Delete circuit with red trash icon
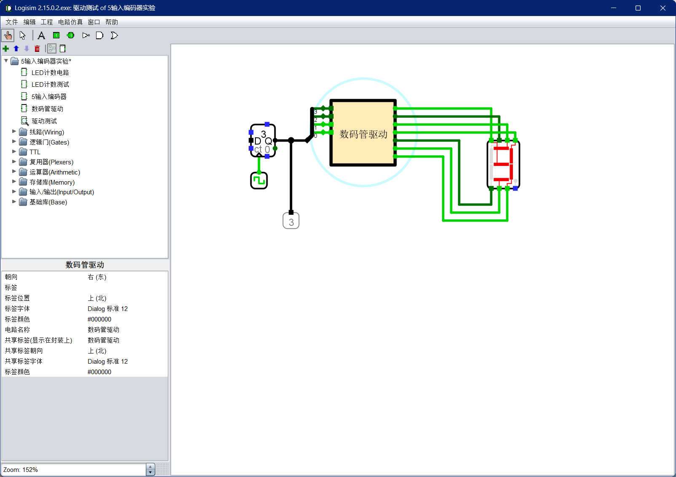The image size is (676, 477). (37, 48)
